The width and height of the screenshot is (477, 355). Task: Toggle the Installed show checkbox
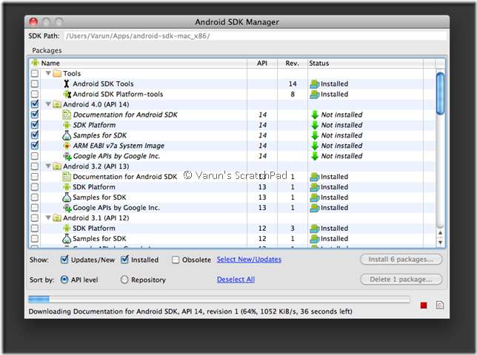[124, 260]
